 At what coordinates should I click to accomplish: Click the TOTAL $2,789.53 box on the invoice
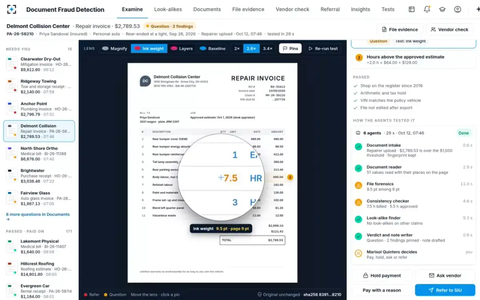252,240
